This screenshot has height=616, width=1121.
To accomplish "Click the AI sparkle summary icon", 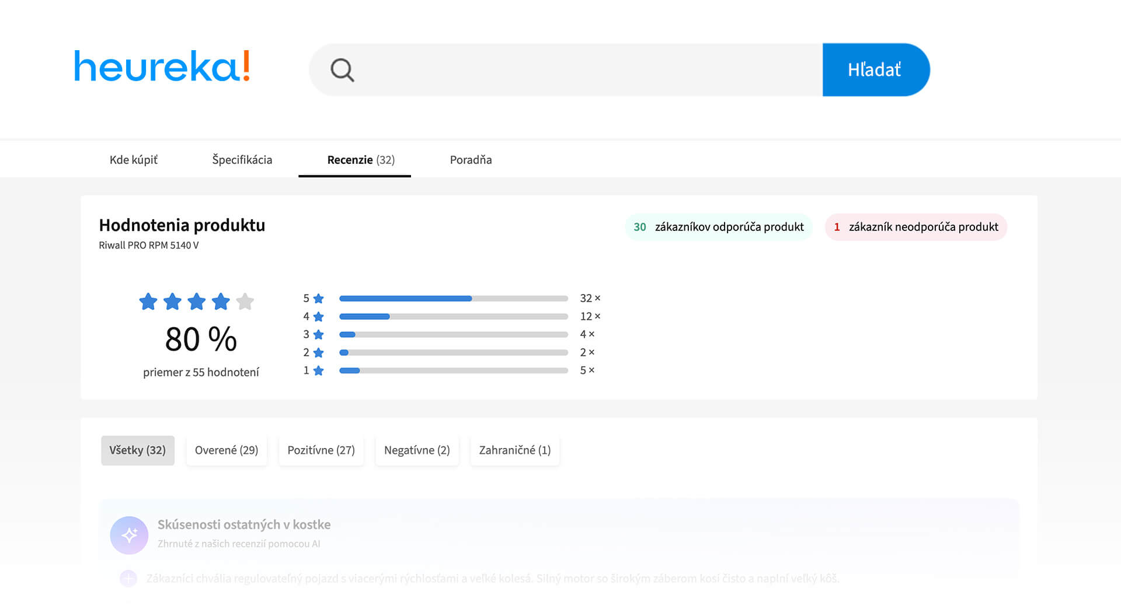I will pos(129,535).
